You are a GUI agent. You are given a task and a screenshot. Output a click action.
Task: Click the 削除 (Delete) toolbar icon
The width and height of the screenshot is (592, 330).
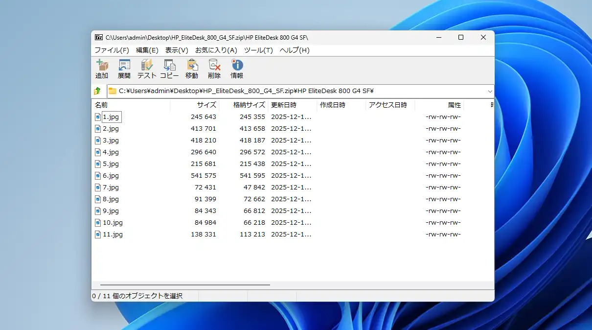pos(214,69)
